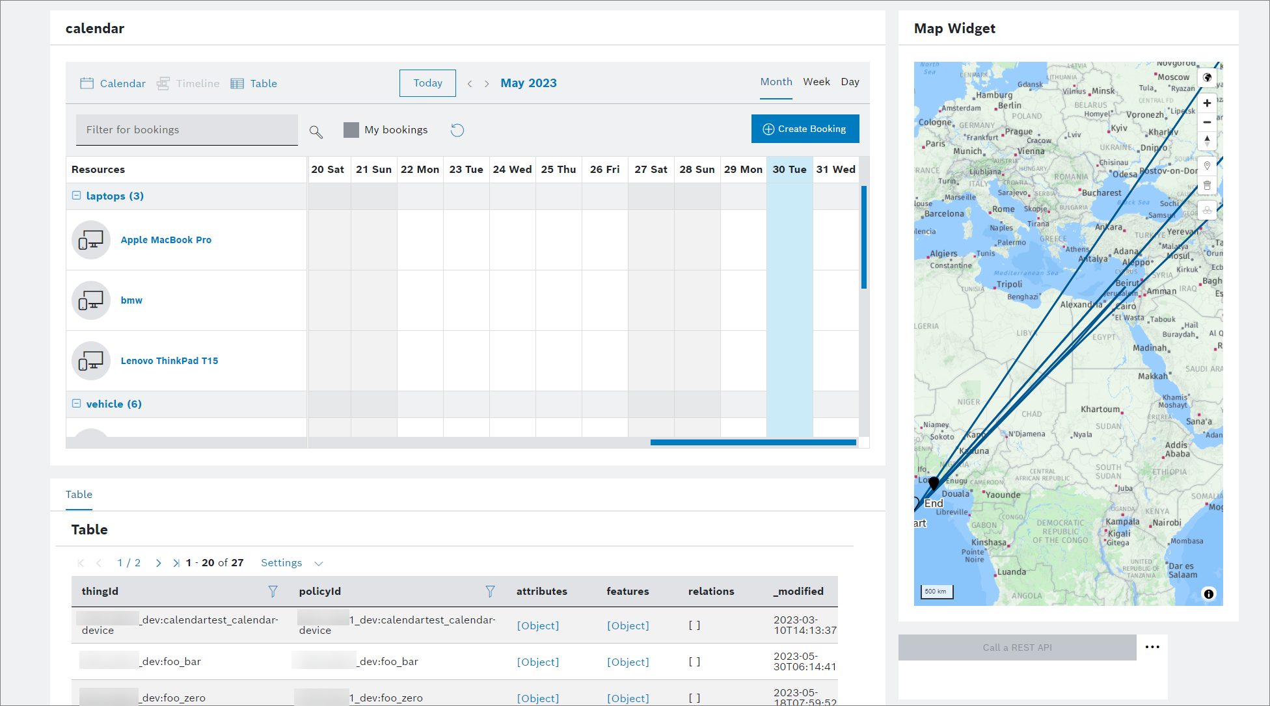This screenshot has width=1270, height=706.
Task: Open the Lenovo ThinkPad T15 resource
Action: (169, 361)
